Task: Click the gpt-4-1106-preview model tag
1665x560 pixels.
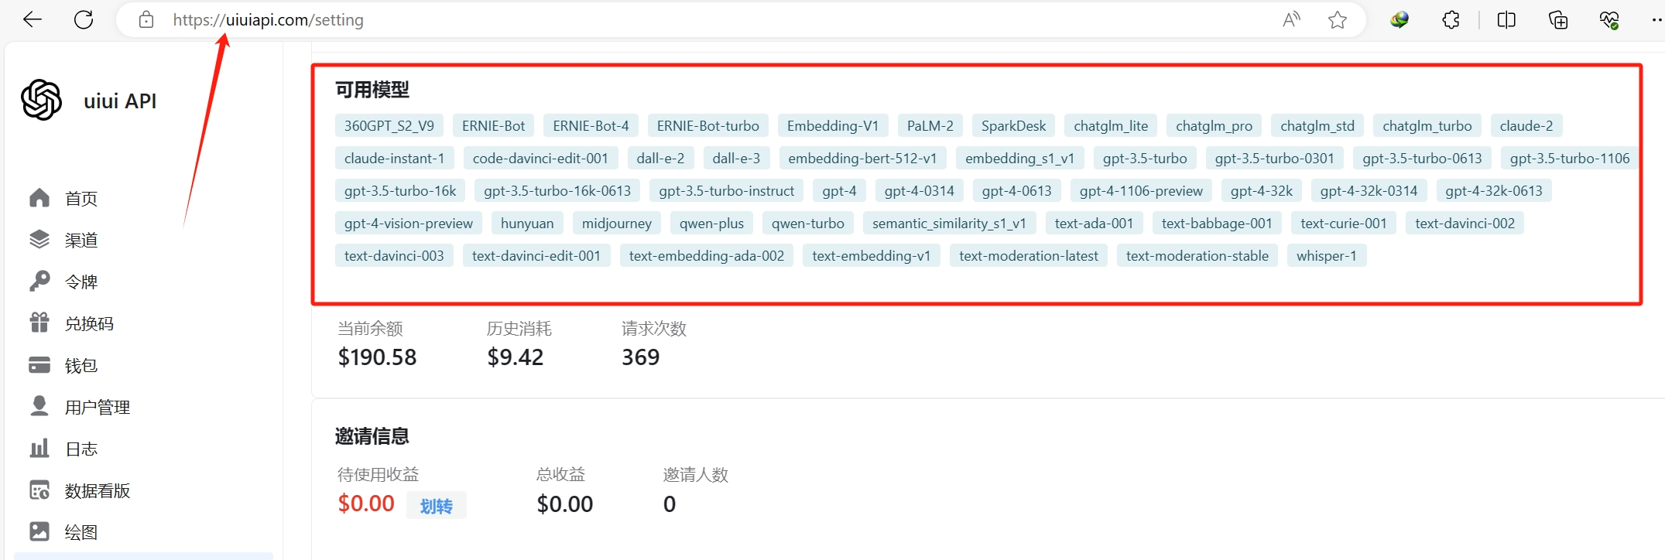Action: 1142,191
